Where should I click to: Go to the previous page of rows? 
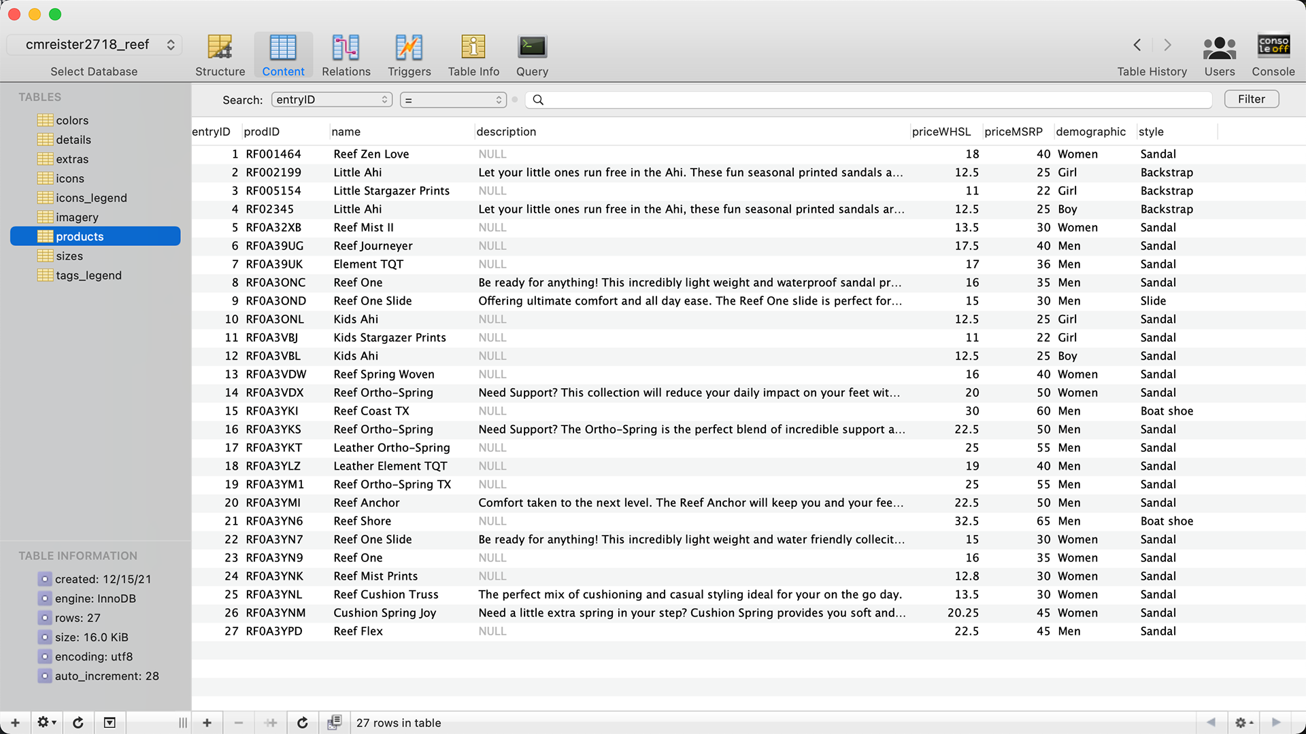point(1211,722)
